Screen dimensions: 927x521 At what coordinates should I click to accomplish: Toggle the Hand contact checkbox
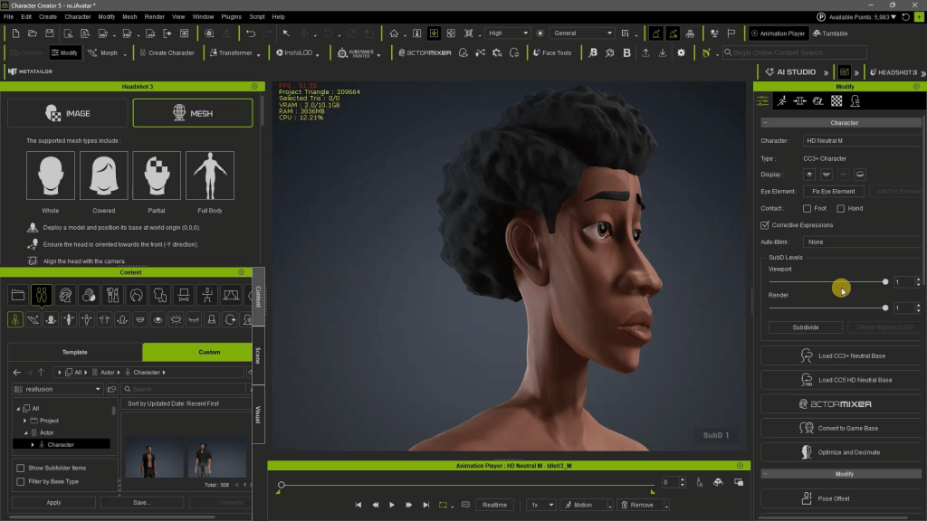coord(841,209)
